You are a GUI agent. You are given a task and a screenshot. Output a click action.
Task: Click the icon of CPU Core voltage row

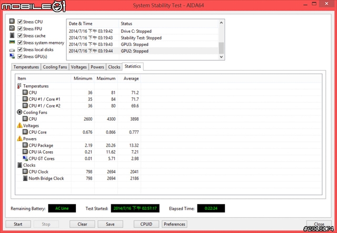[25, 132]
